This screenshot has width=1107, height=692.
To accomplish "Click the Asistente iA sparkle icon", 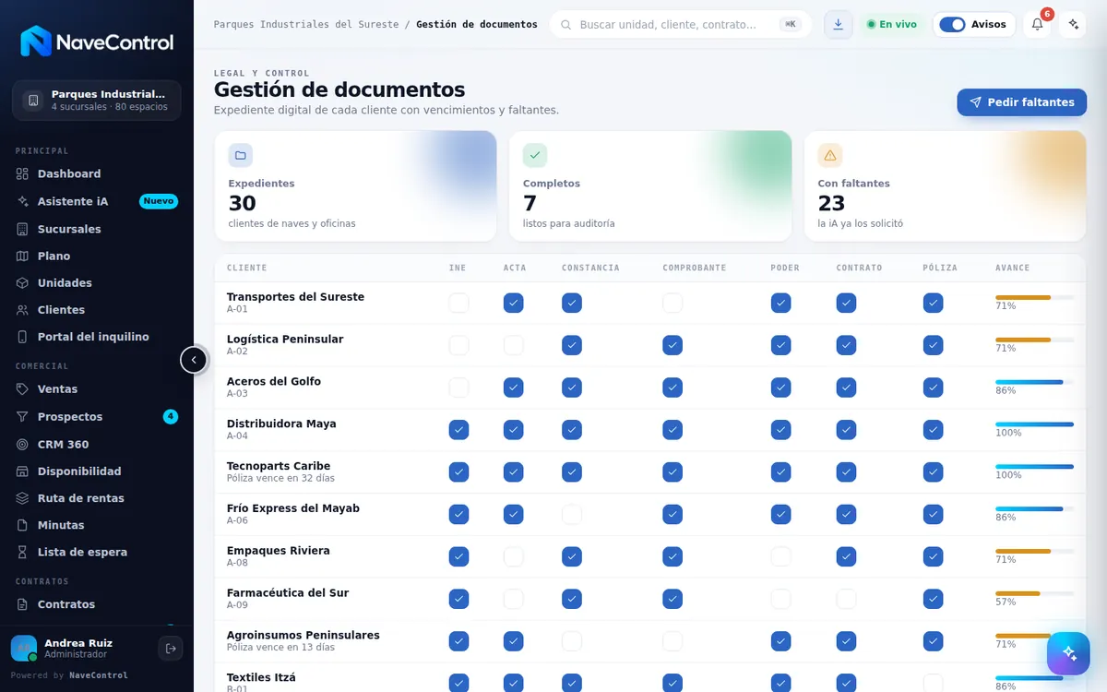I will 23,201.
